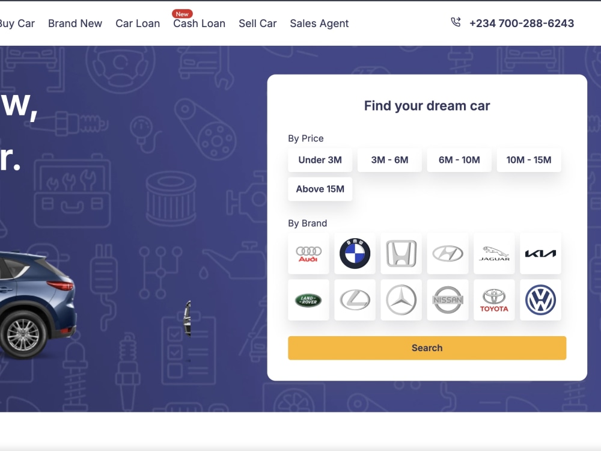Pick the Mercedes-Benz brand logo
Viewport: 601px width, 451px height.
(x=401, y=300)
